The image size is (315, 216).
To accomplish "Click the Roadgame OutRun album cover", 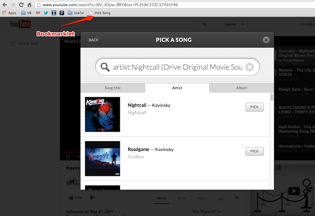I will pos(102,159).
